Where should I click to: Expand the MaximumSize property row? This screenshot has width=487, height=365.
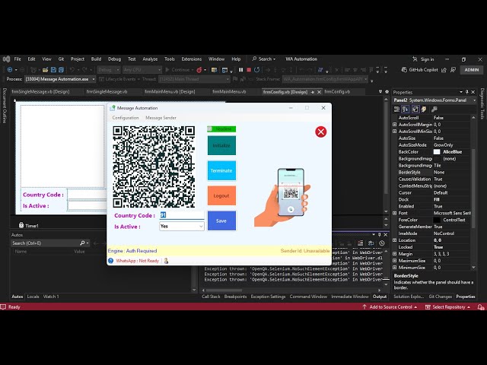[394, 260]
